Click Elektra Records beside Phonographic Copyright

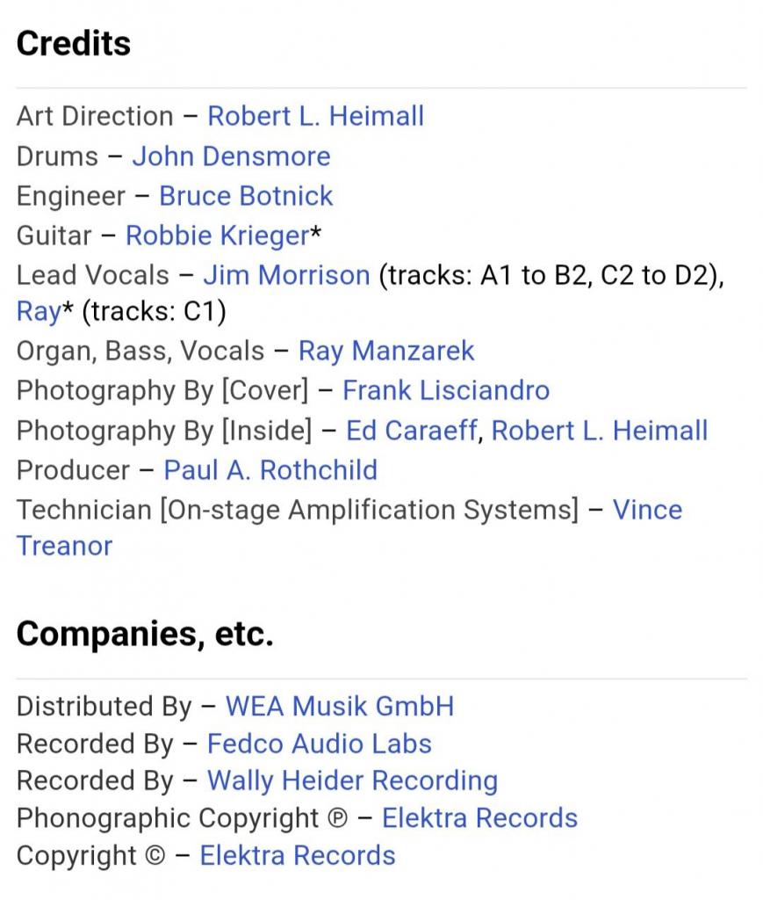pyautogui.click(x=479, y=818)
